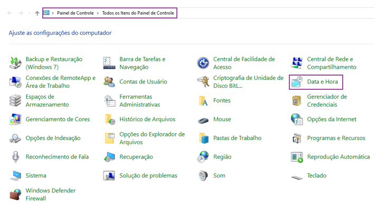
Task: Open the Fontes folder icon
Action: [203, 100]
